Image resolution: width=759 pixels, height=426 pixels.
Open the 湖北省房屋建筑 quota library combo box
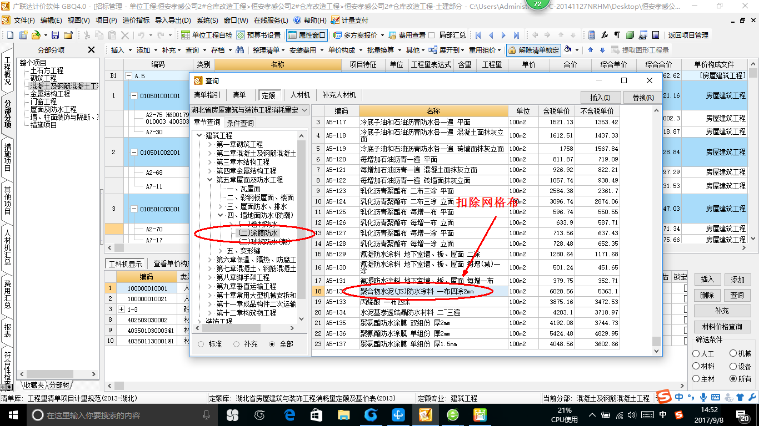250,110
